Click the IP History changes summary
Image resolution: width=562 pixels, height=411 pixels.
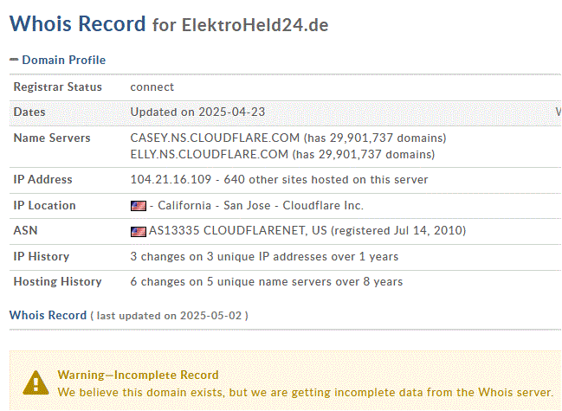point(263,257)
